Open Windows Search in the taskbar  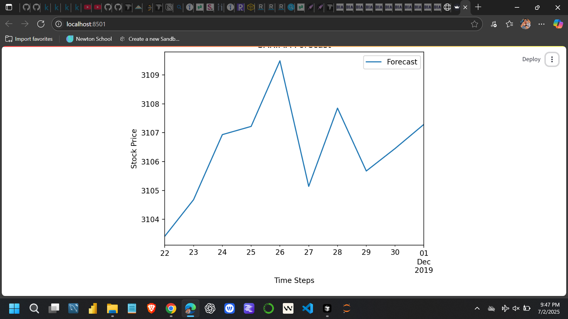click(x=34, y=308)
